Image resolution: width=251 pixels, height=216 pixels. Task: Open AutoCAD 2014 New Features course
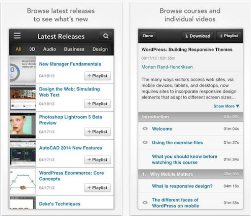pyautogui.click(x=71, y=148)
